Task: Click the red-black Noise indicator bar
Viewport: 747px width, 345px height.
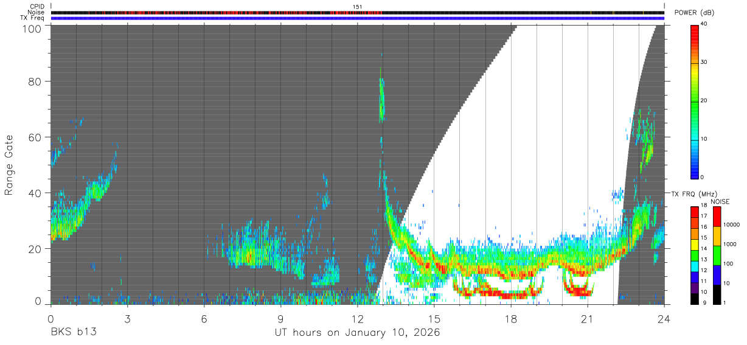Action: click(357, 13)
